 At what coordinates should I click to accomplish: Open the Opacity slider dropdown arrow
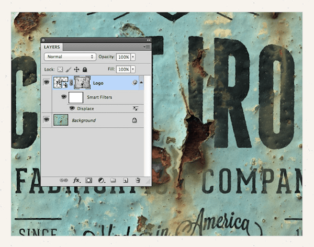pos(133,57)
